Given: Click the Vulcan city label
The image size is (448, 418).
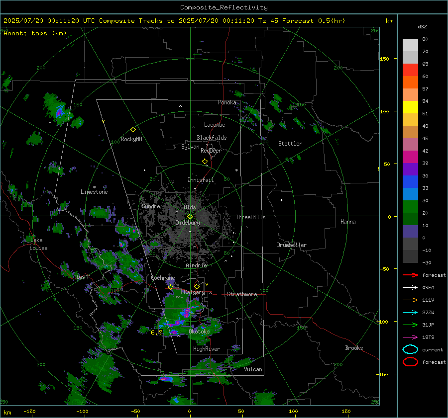Looking at the screenshot, I should 253,369.
